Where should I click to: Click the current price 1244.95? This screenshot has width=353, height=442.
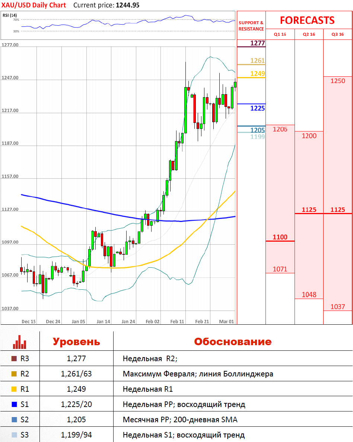[x=127, y=5]
